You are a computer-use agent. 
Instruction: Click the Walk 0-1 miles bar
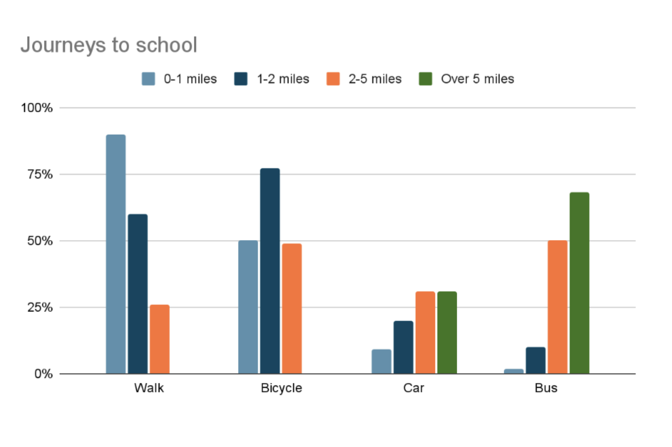116,254
